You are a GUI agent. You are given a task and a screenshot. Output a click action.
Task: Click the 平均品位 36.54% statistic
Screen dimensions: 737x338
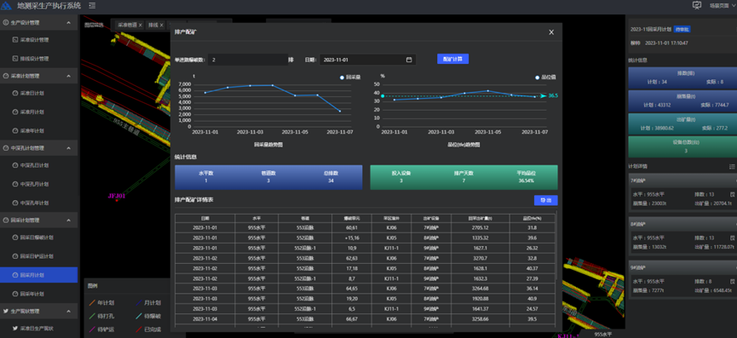pyautogui.click(x=526, y=177)
